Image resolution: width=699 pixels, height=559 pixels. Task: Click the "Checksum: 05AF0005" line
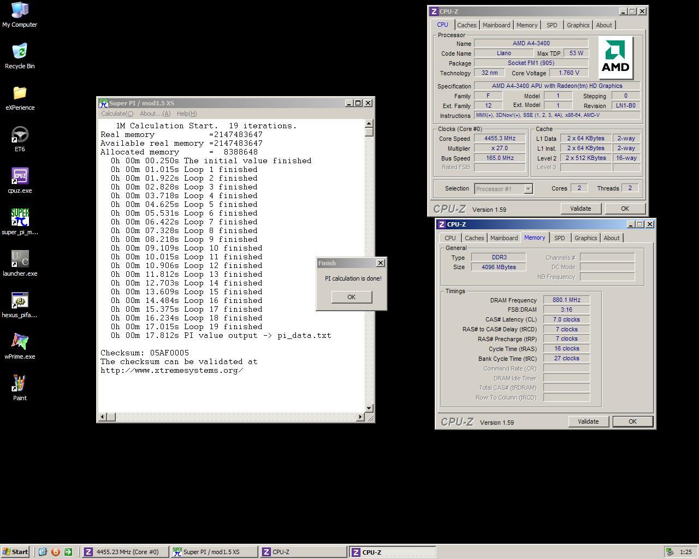coord(145,353)
